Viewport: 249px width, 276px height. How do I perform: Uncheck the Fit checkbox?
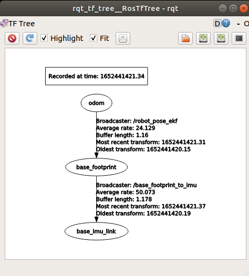94,38
